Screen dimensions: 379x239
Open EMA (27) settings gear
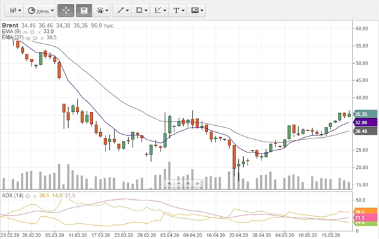(35, 38)
